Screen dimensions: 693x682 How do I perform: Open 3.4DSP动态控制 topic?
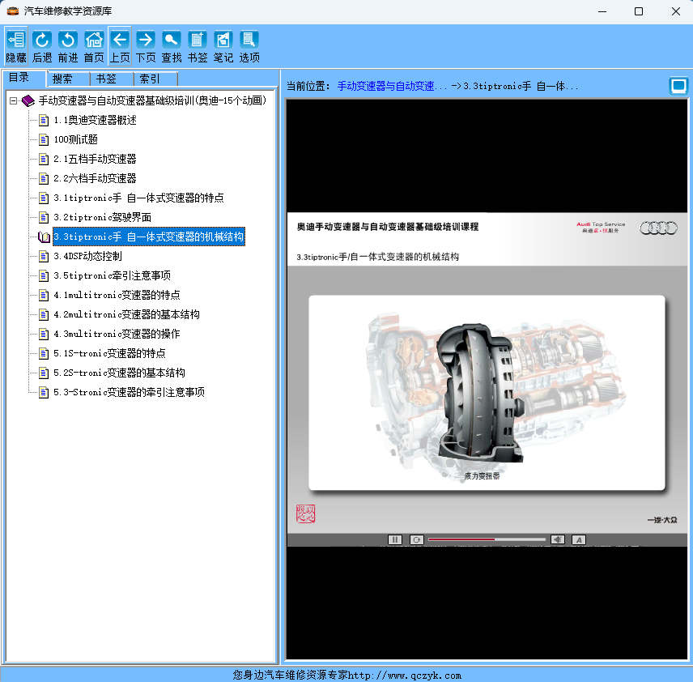pyautogui.click(x=88, y=257)
